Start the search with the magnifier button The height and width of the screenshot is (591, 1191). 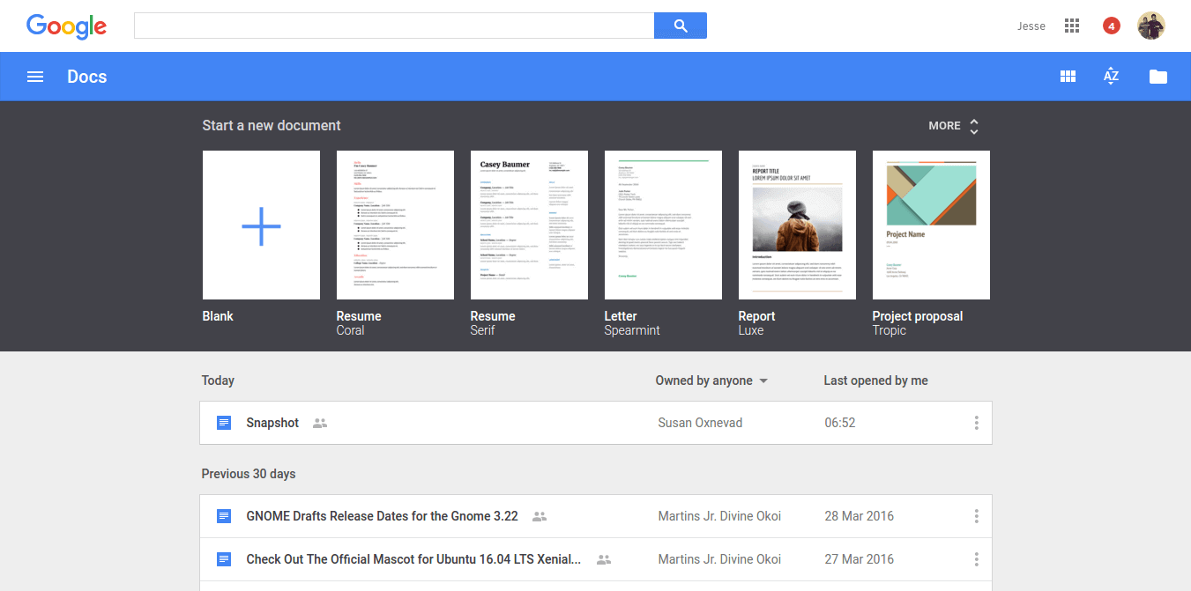[x=680, y=26]
